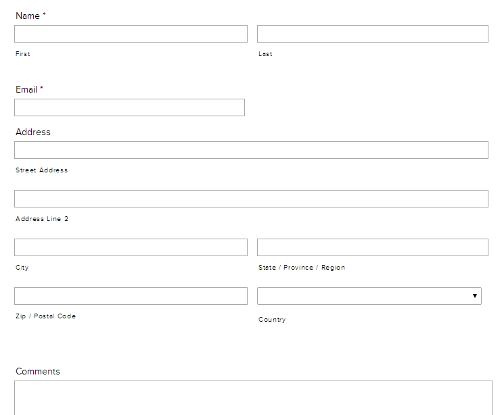
Task: Open the Country dropdown list
Action: tap(369, 296)
